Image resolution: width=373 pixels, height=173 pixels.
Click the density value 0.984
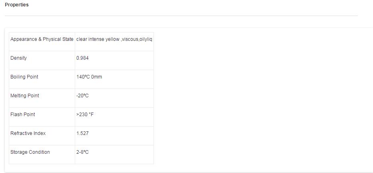[x=82, y=58]
